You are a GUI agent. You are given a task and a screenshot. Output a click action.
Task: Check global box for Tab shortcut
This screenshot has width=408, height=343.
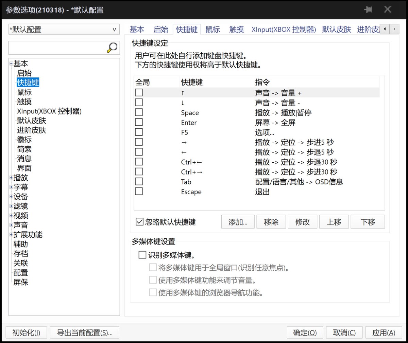click(x=139, y=181)
